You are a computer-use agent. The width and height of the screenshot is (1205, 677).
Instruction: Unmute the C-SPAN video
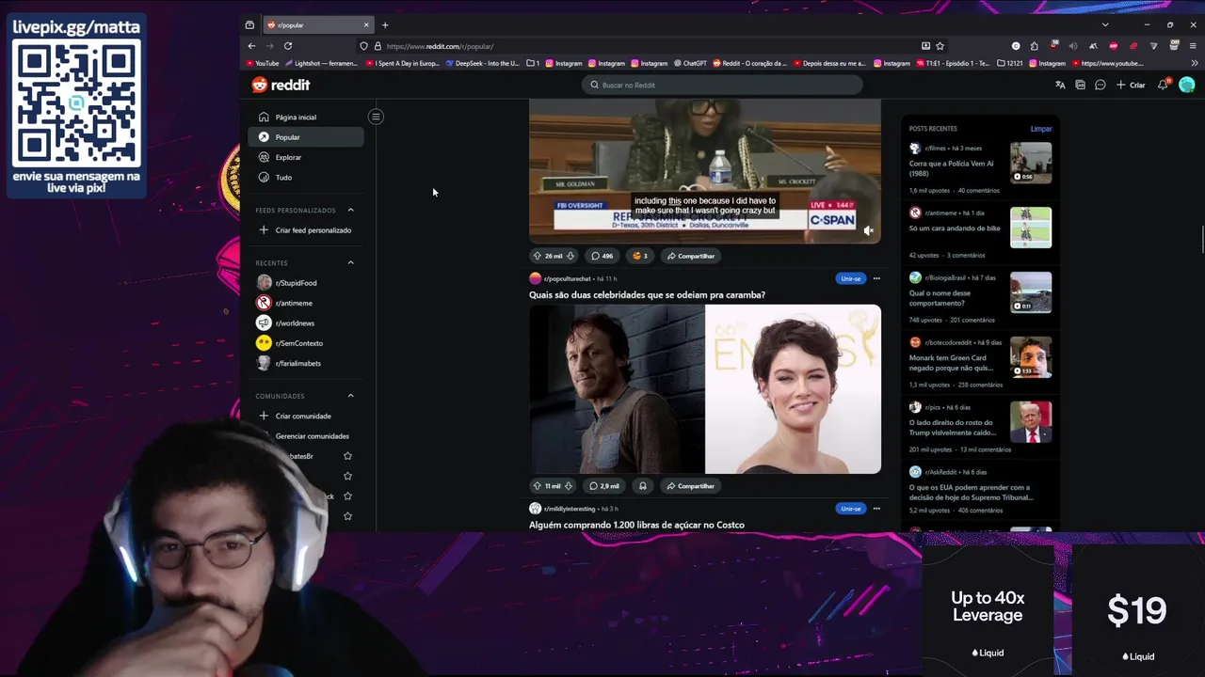(x=868, y=230)
